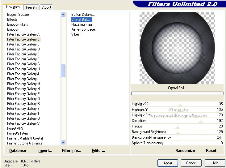Click the category list scrollbar thumb
Screen dimensions: 226x168
point(63,71)
